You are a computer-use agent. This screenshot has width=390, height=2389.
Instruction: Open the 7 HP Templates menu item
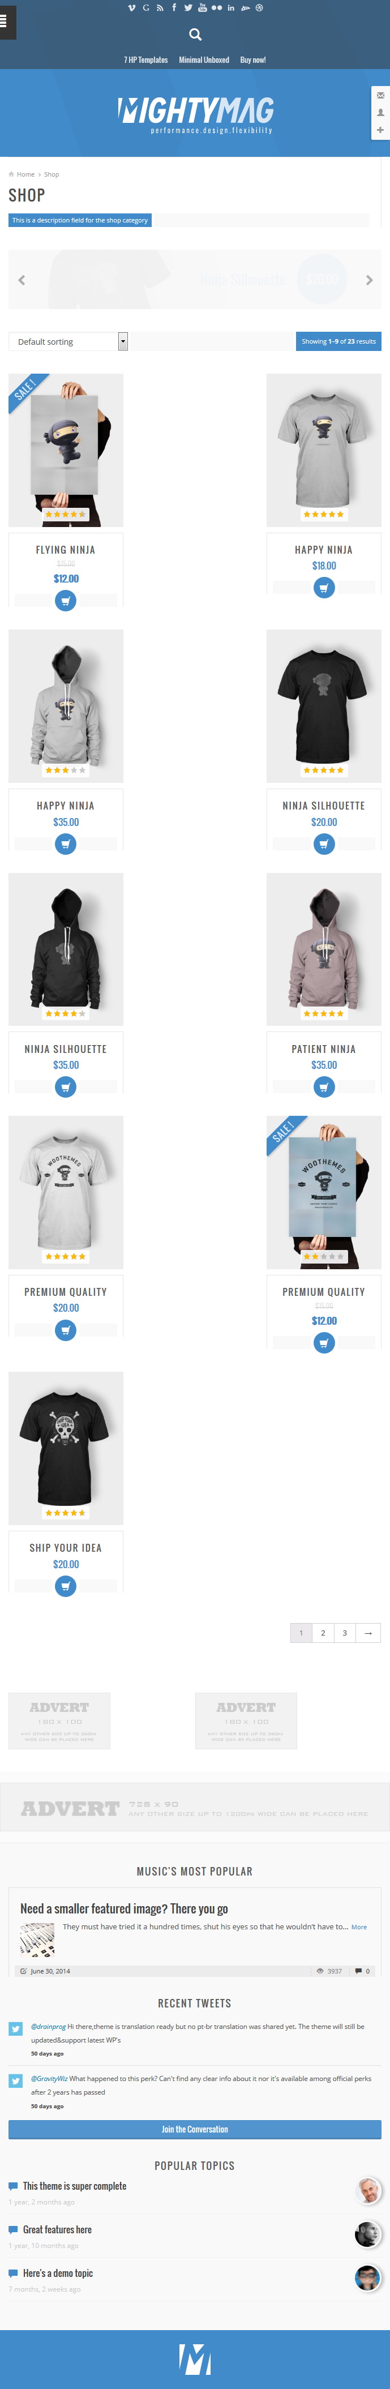(145, 59)
